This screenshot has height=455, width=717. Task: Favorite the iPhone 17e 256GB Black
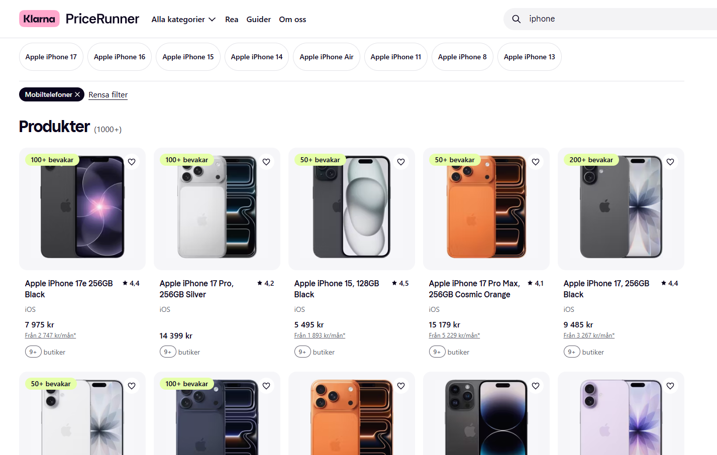(x=132, y=162)
